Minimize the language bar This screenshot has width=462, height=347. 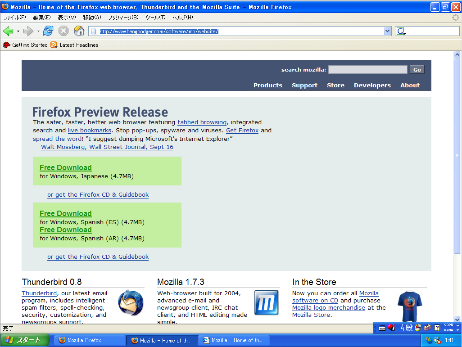click(457, 325)
